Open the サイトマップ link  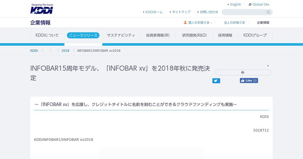181,12
